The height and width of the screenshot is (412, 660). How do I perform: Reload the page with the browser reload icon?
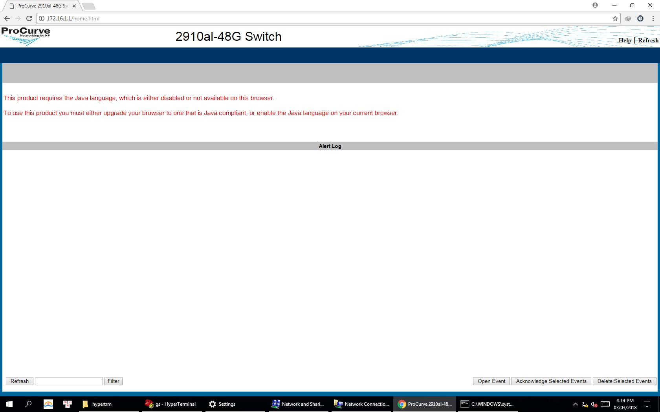click(29, 18)
